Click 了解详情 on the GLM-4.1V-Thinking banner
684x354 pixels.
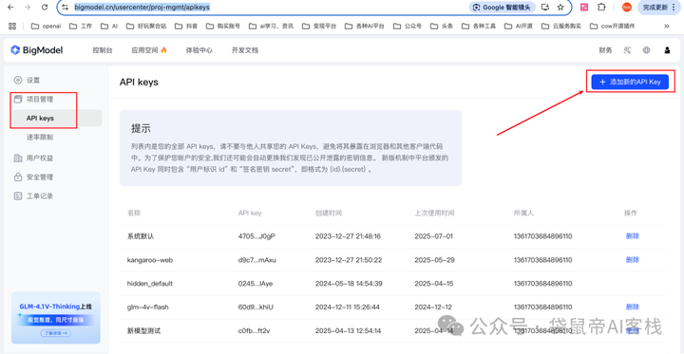point(56,333)
